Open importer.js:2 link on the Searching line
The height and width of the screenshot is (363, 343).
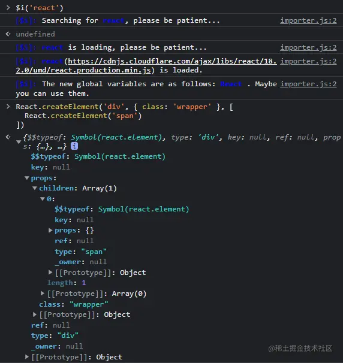[308, 20]
